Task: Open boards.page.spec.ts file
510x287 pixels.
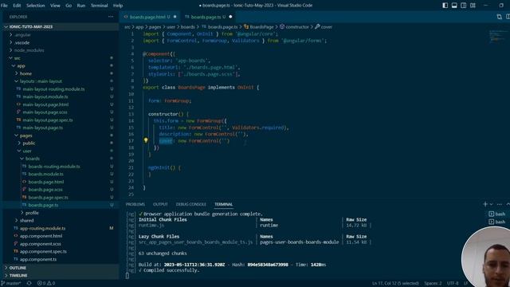Action: [x=48, y=198]
